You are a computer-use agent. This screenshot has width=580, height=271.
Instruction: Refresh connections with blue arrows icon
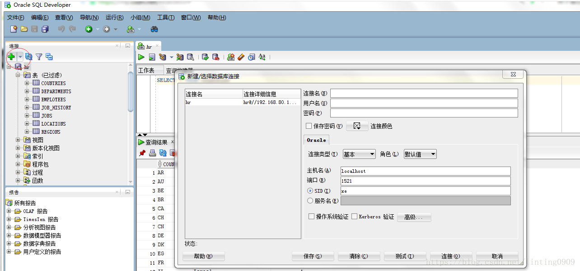(29, 57)
